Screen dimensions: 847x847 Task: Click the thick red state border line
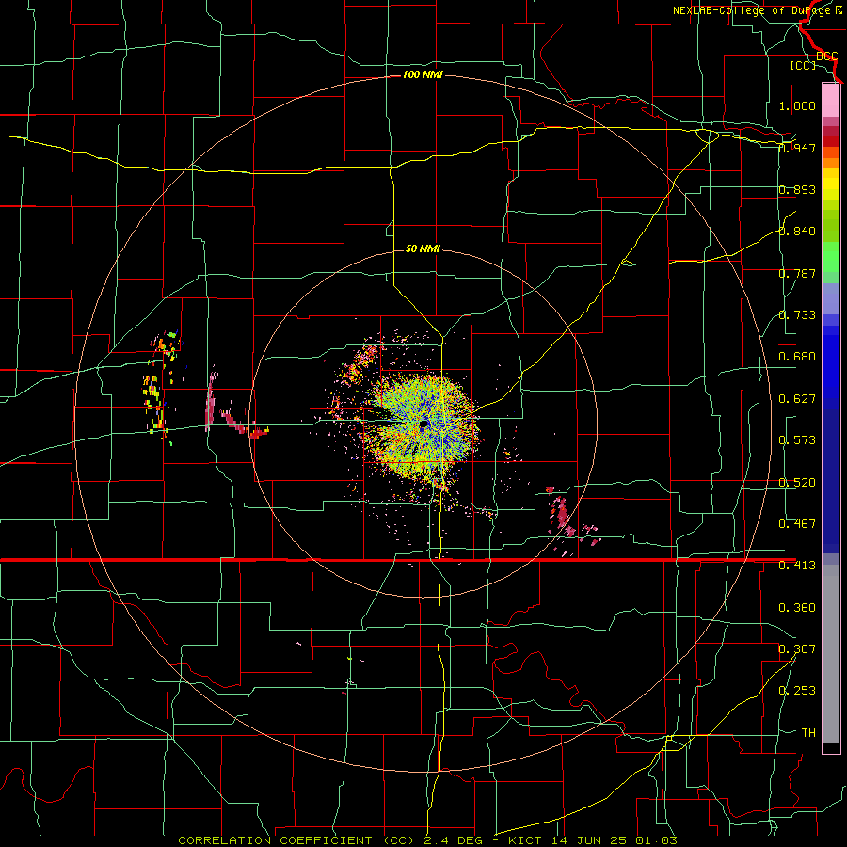click(397, 560)
